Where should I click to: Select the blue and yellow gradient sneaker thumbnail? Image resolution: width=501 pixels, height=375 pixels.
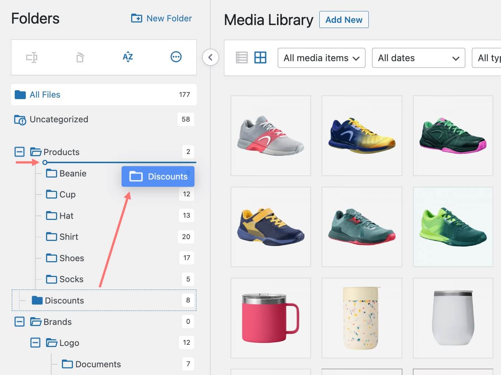click(x=362, y=136)
